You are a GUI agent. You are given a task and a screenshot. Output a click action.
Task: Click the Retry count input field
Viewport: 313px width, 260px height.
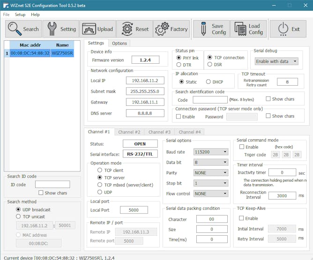point(287,82)
